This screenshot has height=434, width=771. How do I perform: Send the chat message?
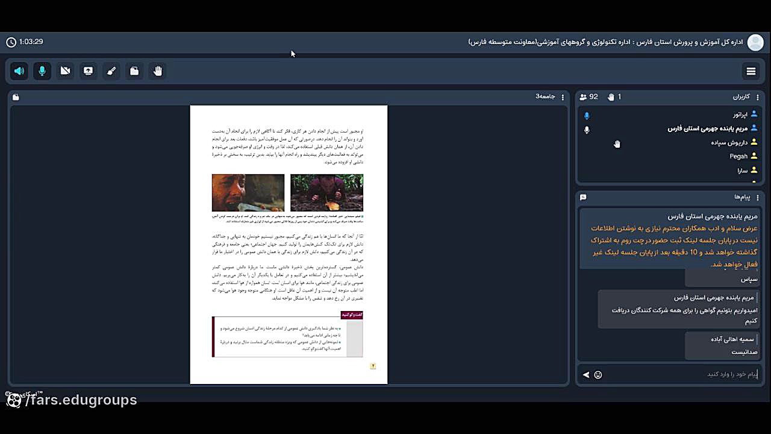click(586, 375)
